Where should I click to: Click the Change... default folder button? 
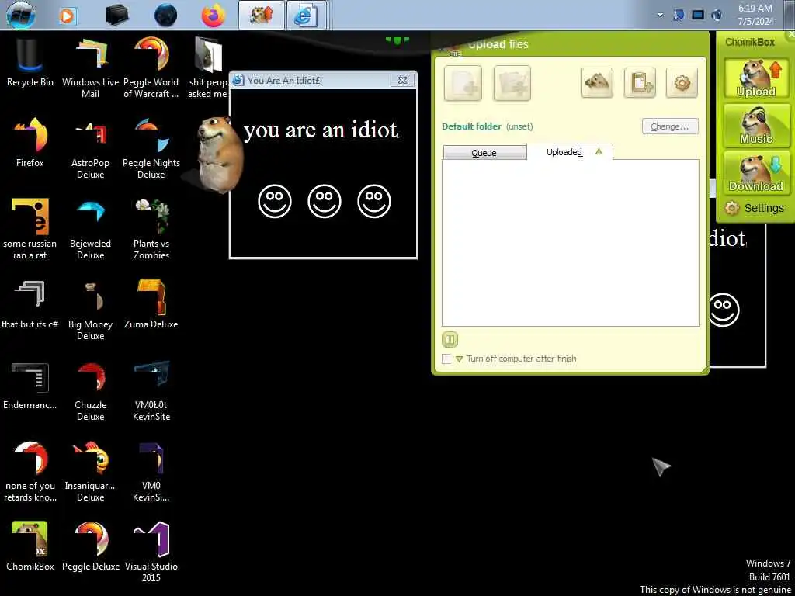(670, 126)
